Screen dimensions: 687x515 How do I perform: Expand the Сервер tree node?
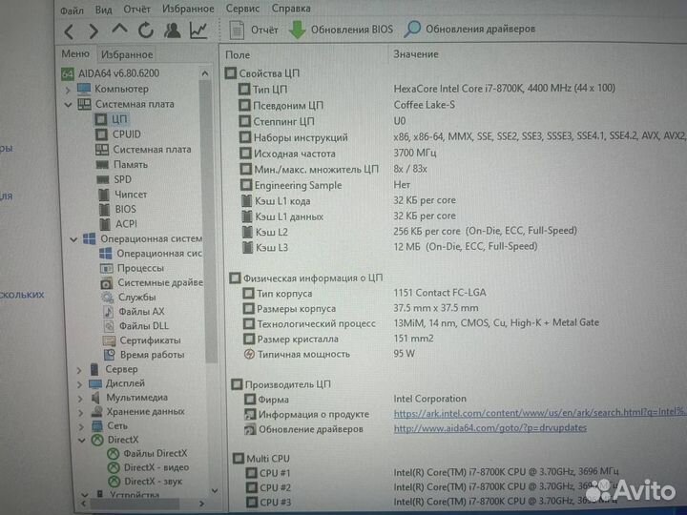(x=79, y=370)
